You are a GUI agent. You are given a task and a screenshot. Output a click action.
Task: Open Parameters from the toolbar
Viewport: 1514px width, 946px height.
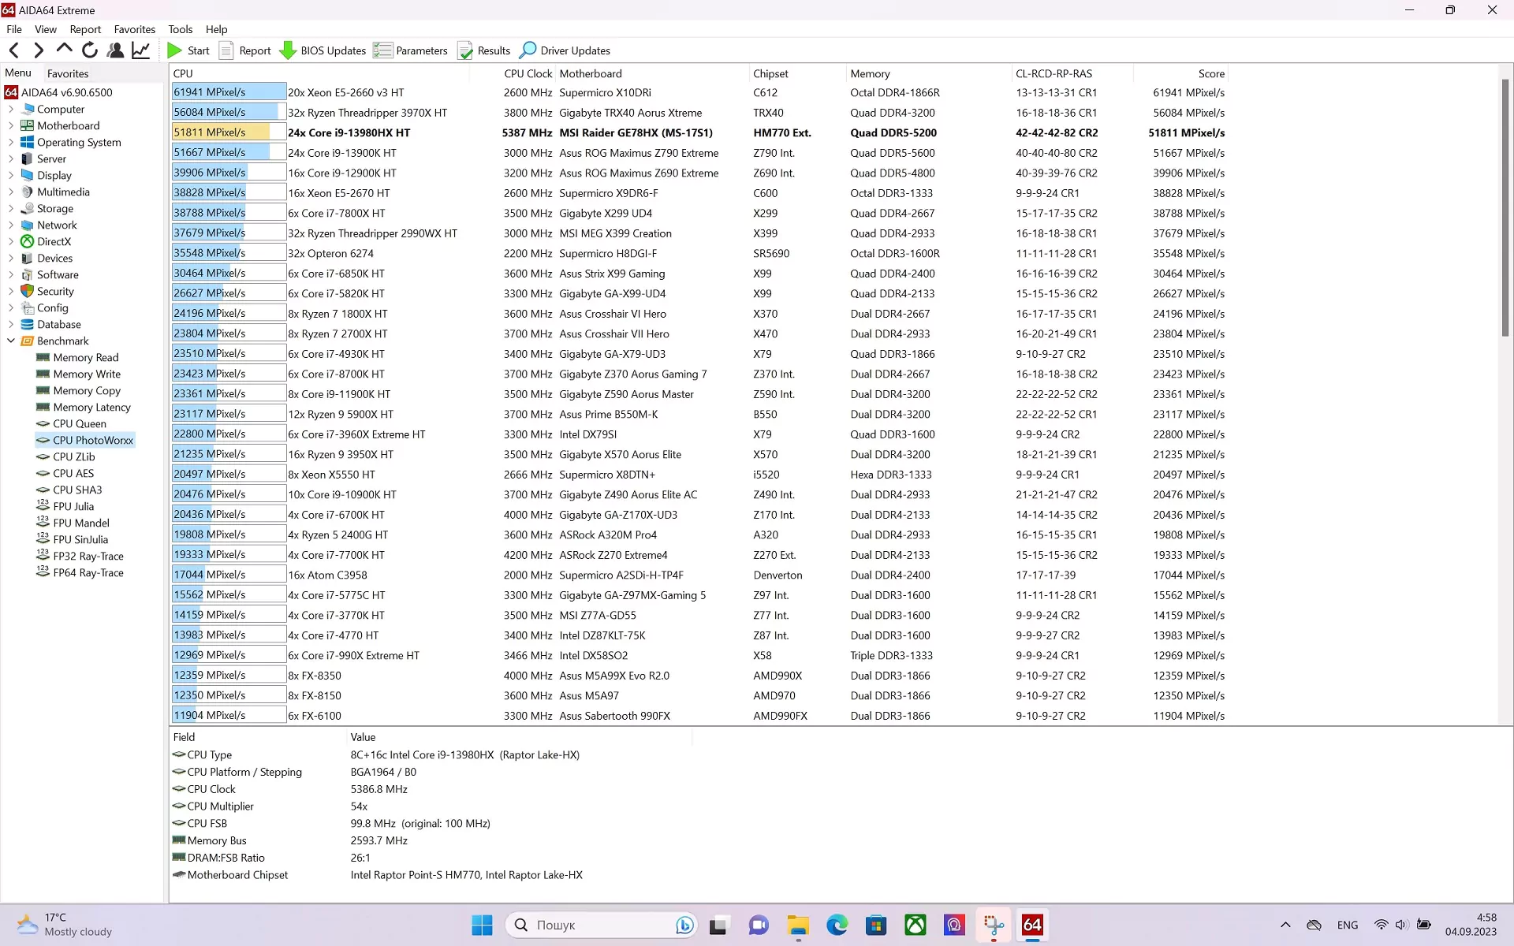(x=410, y=50)
